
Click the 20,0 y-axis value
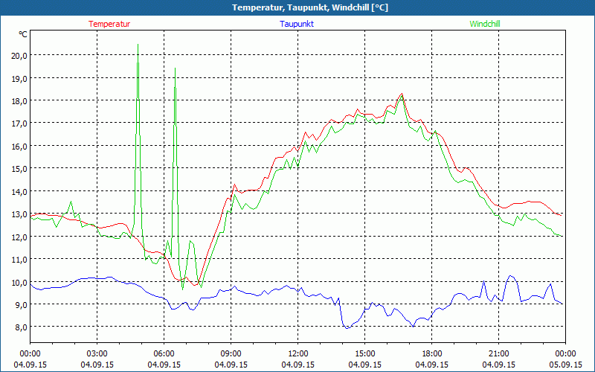coord(17,55)
